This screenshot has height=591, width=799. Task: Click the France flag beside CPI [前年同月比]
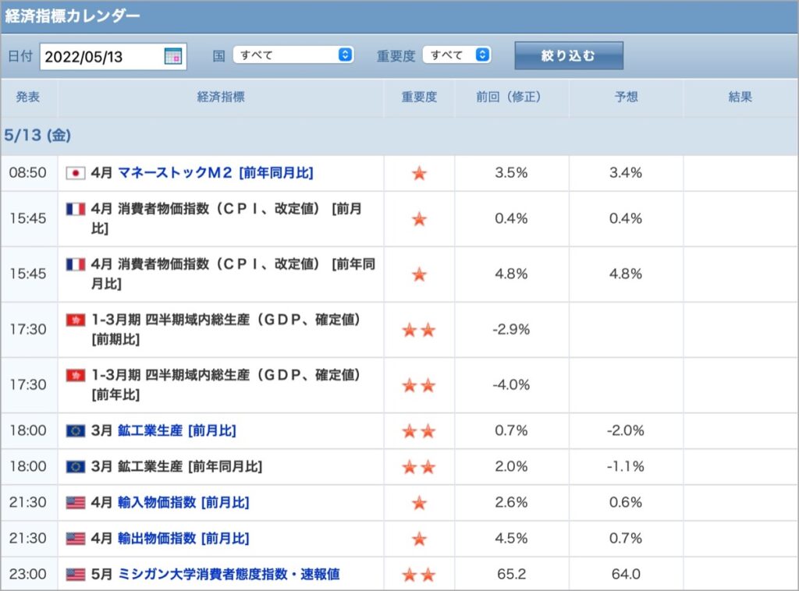point(76,264)
